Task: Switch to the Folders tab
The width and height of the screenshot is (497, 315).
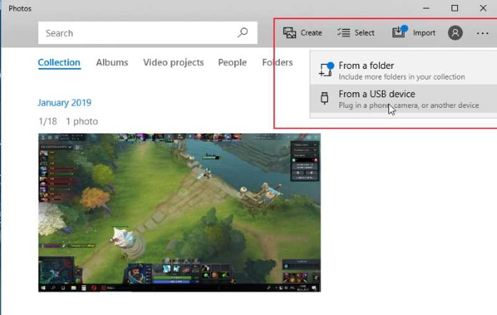Action: click(x=277, y=62)
